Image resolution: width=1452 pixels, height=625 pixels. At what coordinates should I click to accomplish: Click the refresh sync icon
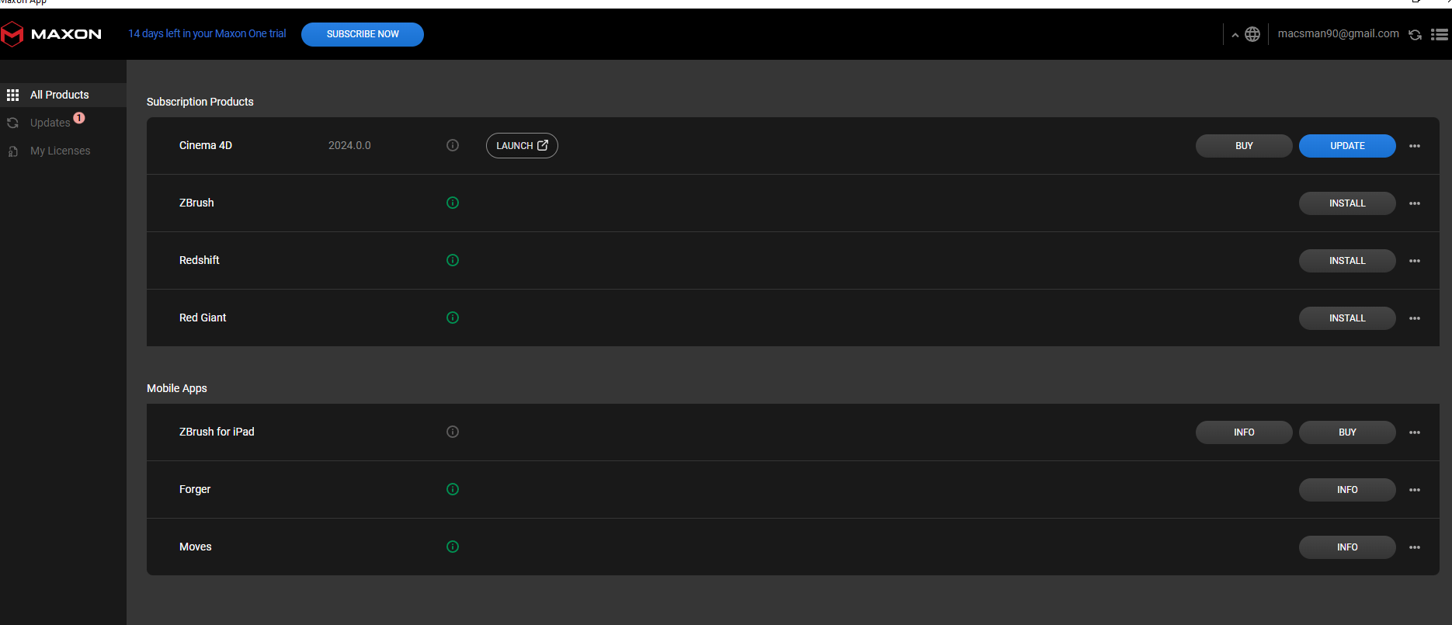click(x=1415, y=35)
